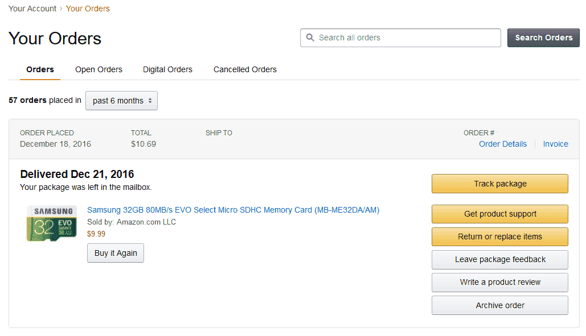Viewport: 586px width, 336px height.
Task: Go to Your Account breadcrumb link
Action: (x=32, y=9)
